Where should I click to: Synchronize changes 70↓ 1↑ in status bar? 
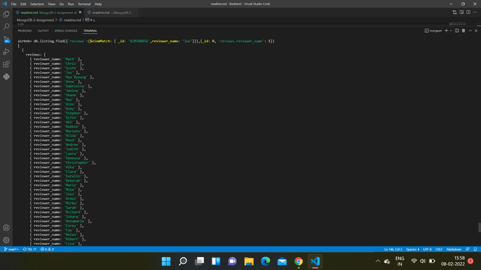(x=30, y=249)
